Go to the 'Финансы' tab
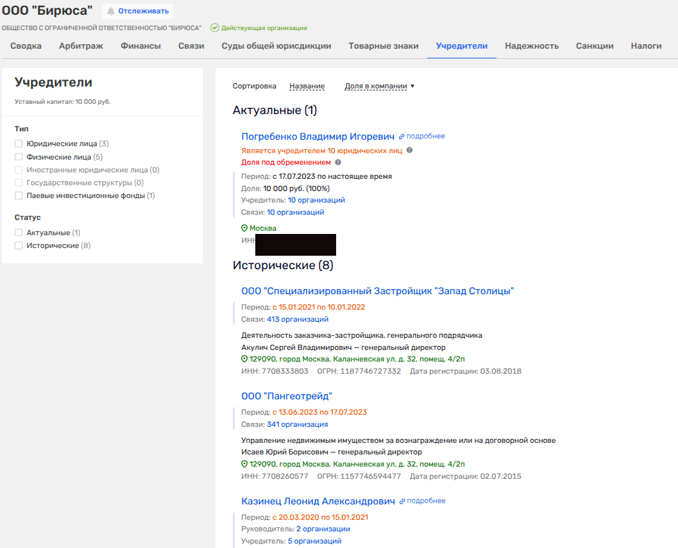The height and width of the screenshot is (548, 678). [140, 46]
